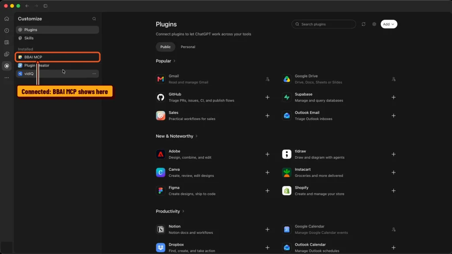Go back with the title bar arrow
Screen dimensions: 452x254
[27, 6]
